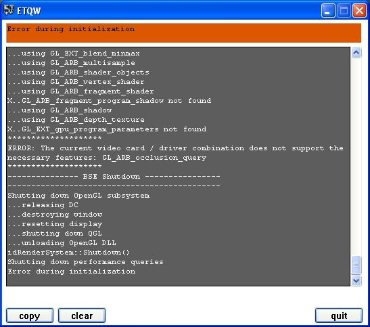Click the scroll up arrow of console log
Image resolution: width=370 pixels, height=327 pixels.
pyautogui.click(x=356, y=52)
